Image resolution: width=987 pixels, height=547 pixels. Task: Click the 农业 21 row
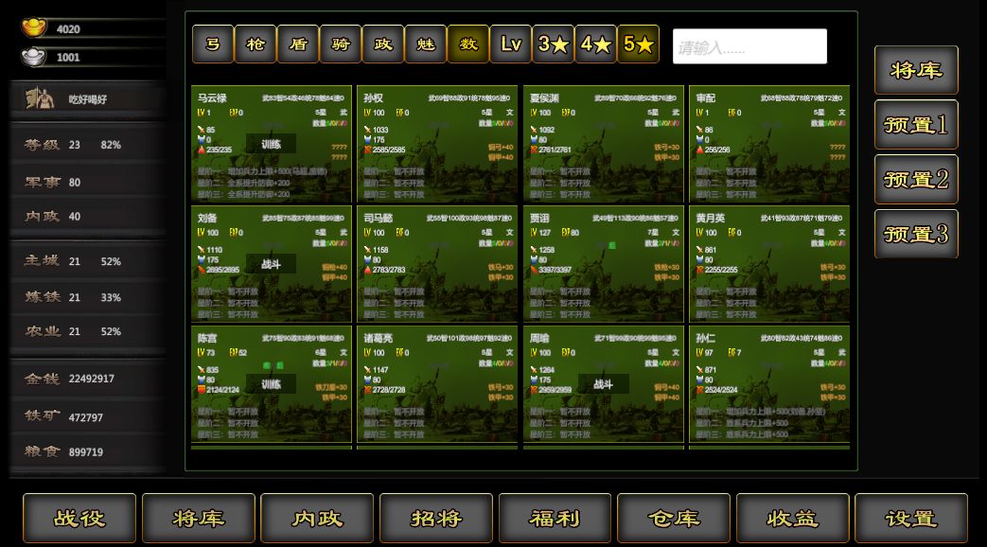click(88, 331)
